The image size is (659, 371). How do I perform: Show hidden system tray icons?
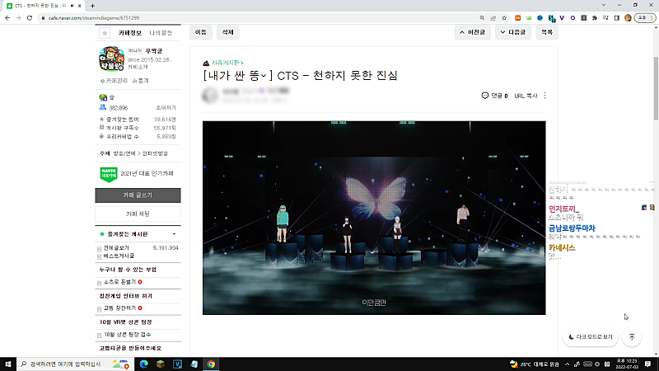tap(567, 364)
